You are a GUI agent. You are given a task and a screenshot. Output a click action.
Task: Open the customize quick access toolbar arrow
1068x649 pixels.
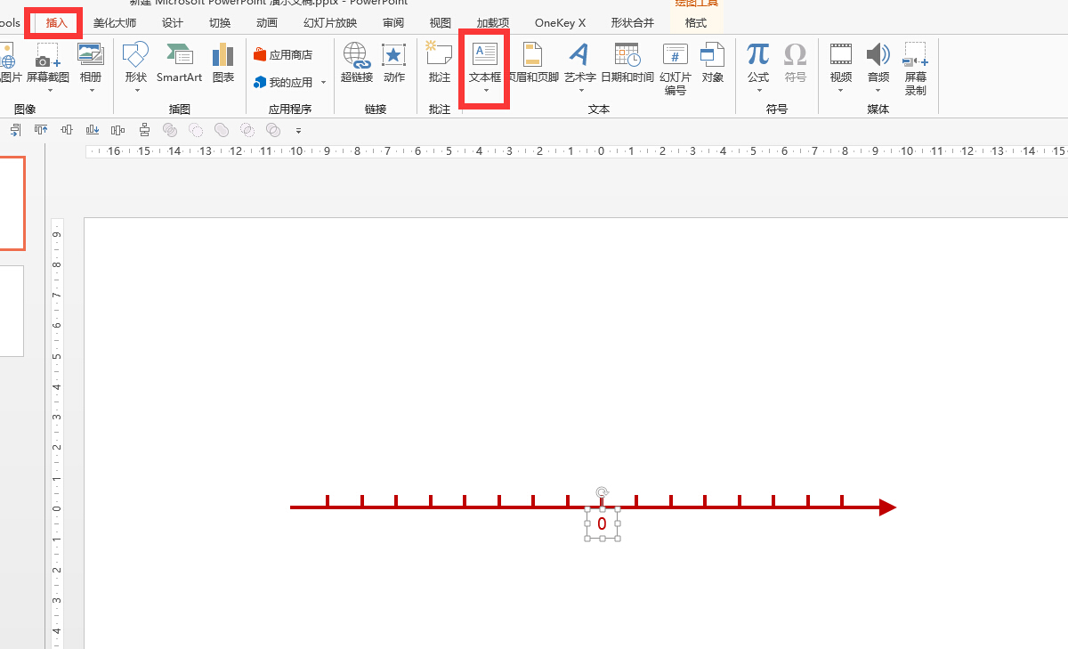(x=298, y=131)
